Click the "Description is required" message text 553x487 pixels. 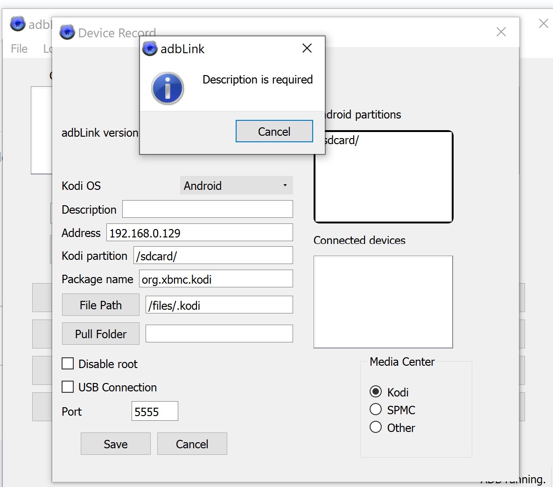(258, 80)
